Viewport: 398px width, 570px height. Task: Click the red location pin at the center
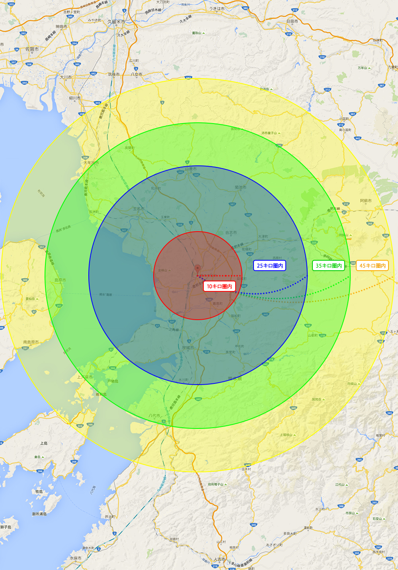pyautogui.click(x=198, y=268)
